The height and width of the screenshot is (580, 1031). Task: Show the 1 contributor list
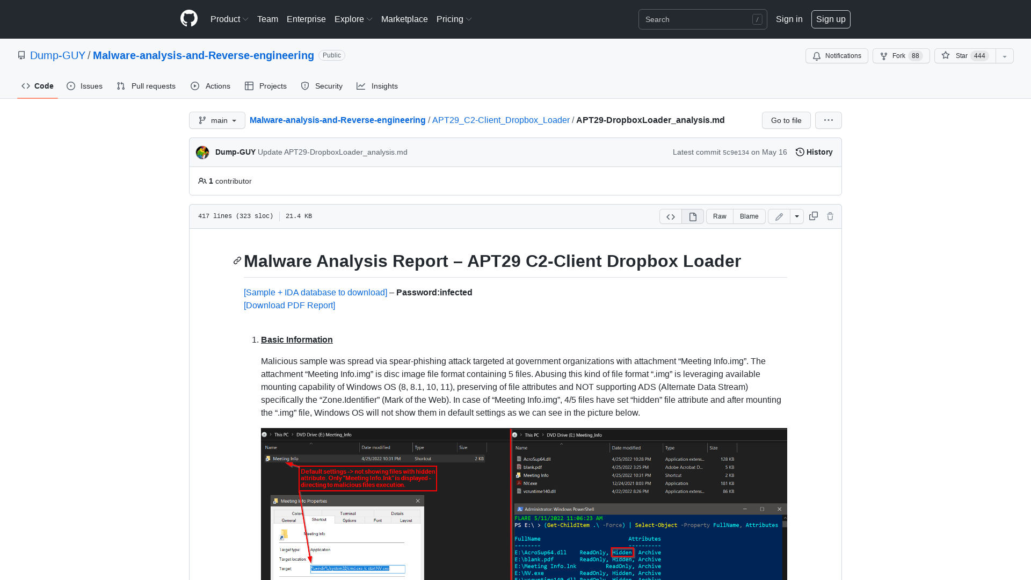225,181
